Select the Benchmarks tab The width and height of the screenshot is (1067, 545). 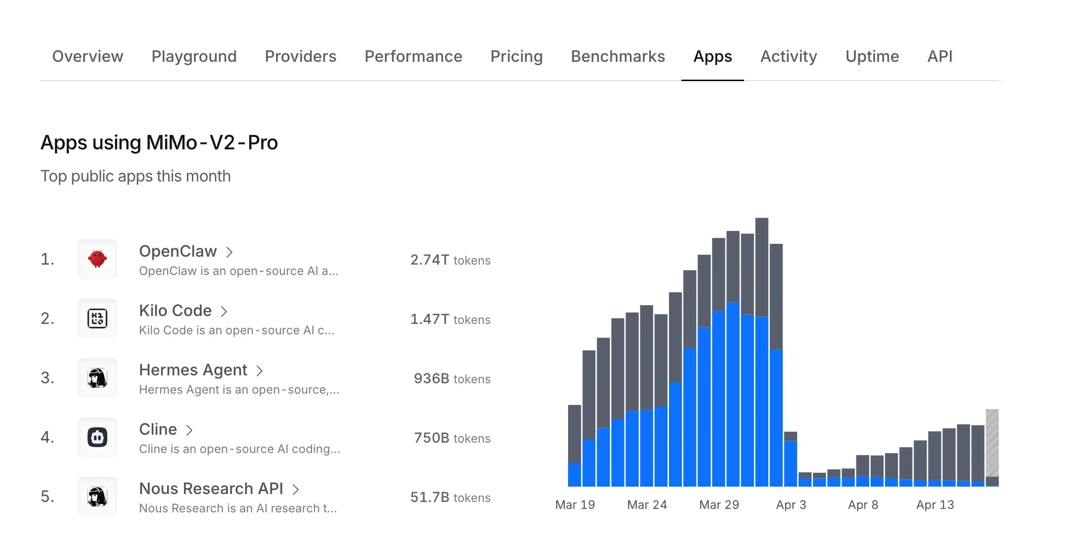click(618, 56)
